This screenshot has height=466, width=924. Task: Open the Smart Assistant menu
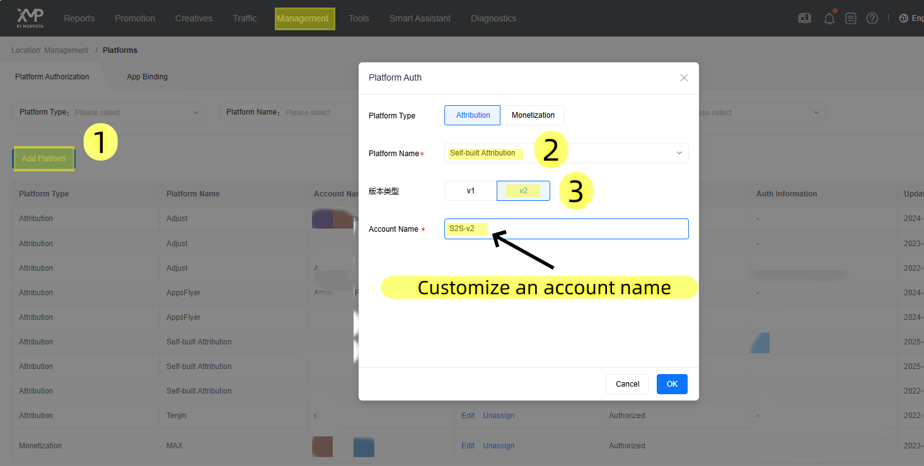click(420, 18)
